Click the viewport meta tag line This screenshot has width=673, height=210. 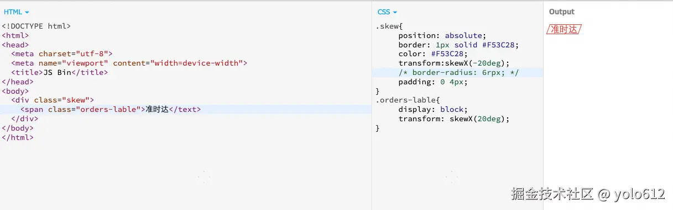pyautogui.click(x=129, y=63)
